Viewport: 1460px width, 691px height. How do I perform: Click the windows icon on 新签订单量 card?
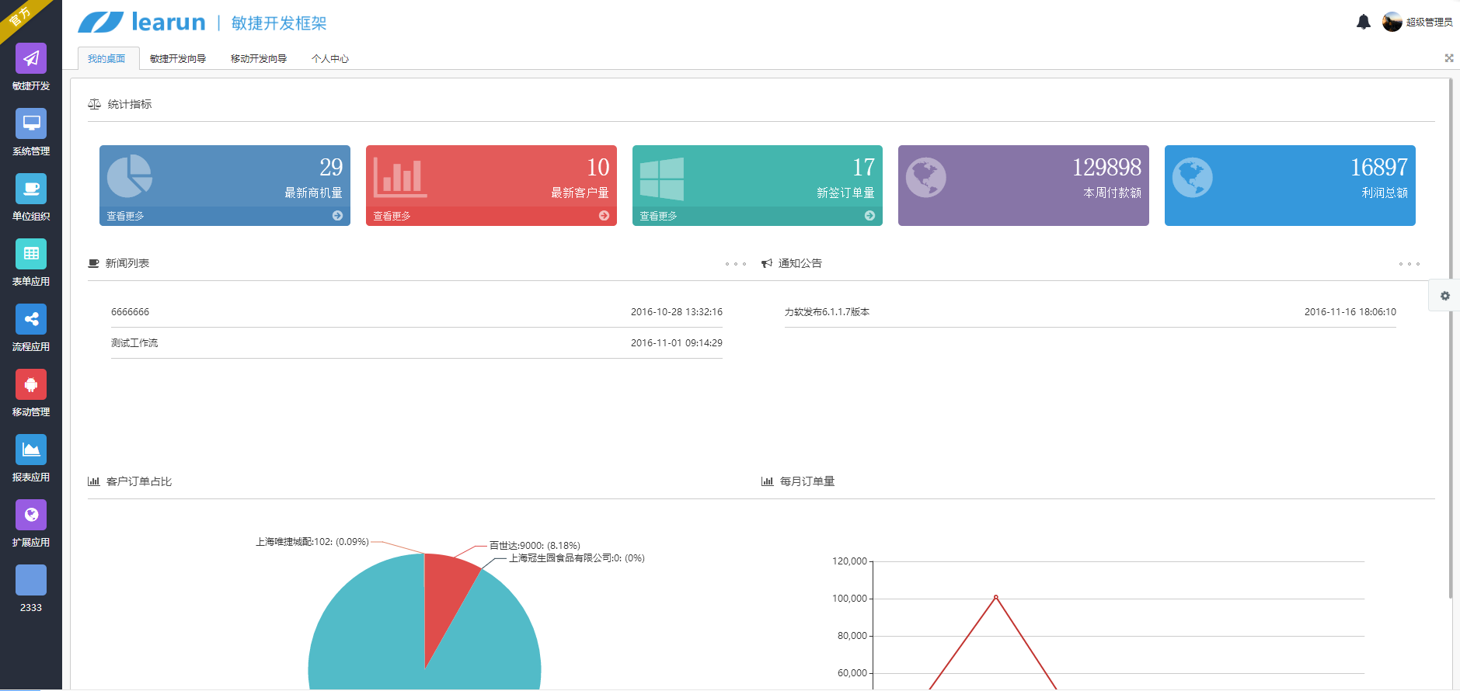[662, 179]
